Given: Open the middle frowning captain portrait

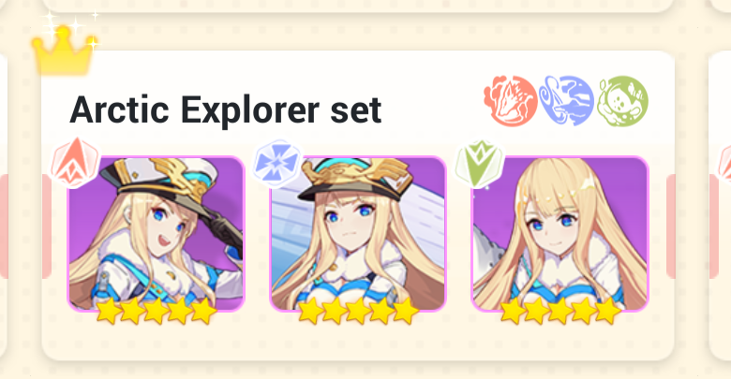Looking at the screenshot, I should point(358,234).
